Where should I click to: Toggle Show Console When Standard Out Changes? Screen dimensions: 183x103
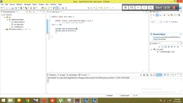158,75
